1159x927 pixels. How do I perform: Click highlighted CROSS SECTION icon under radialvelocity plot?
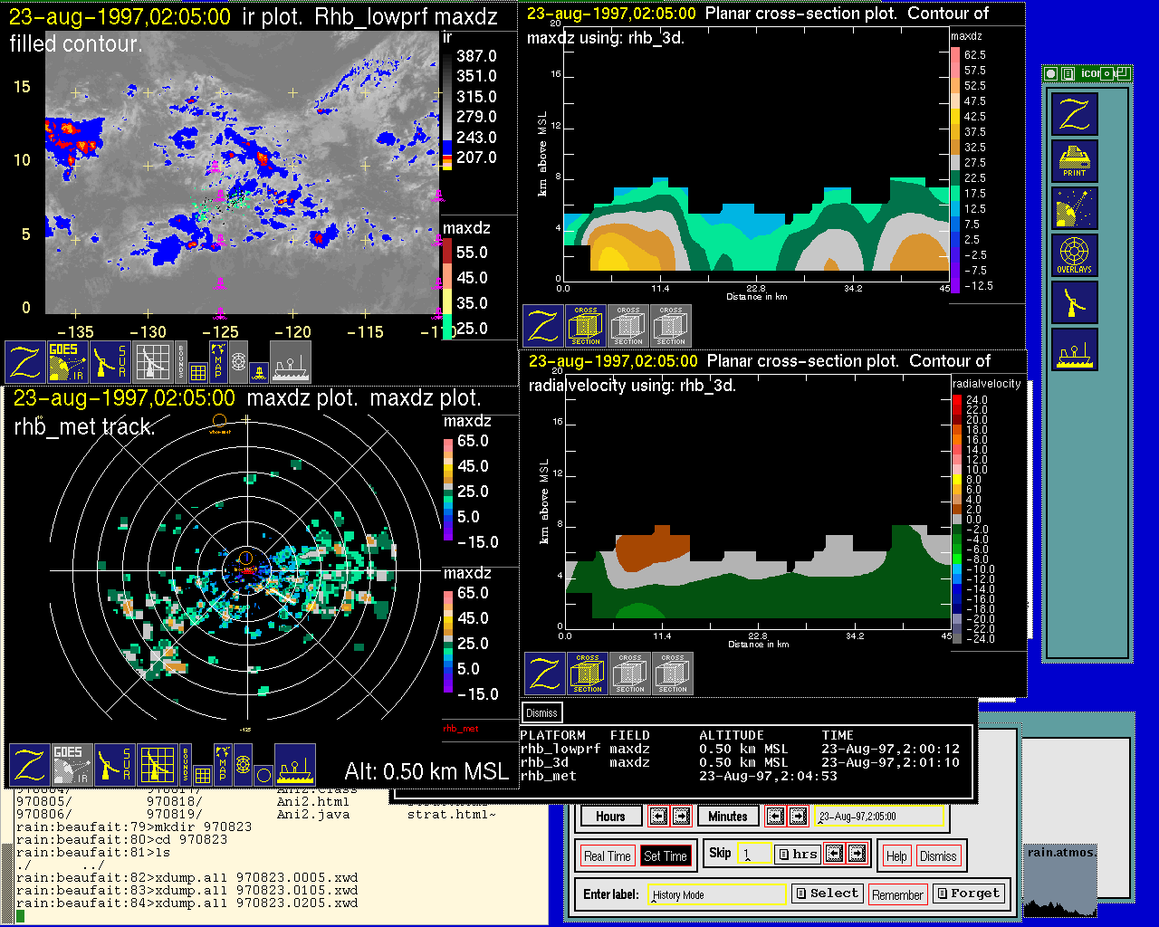pyautogui.click(x=588, y=674)
